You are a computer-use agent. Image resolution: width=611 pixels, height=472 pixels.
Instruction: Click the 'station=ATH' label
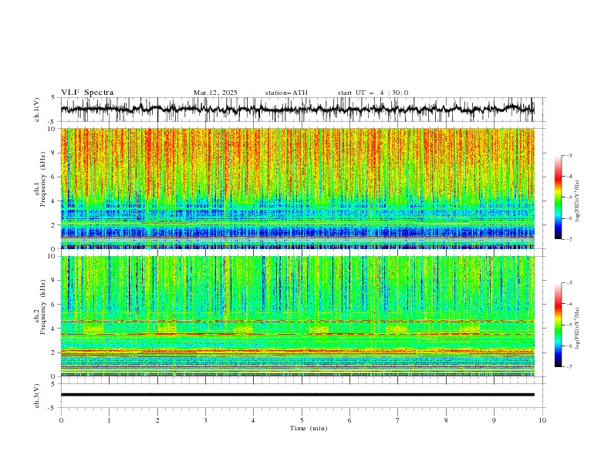[286, 93]
